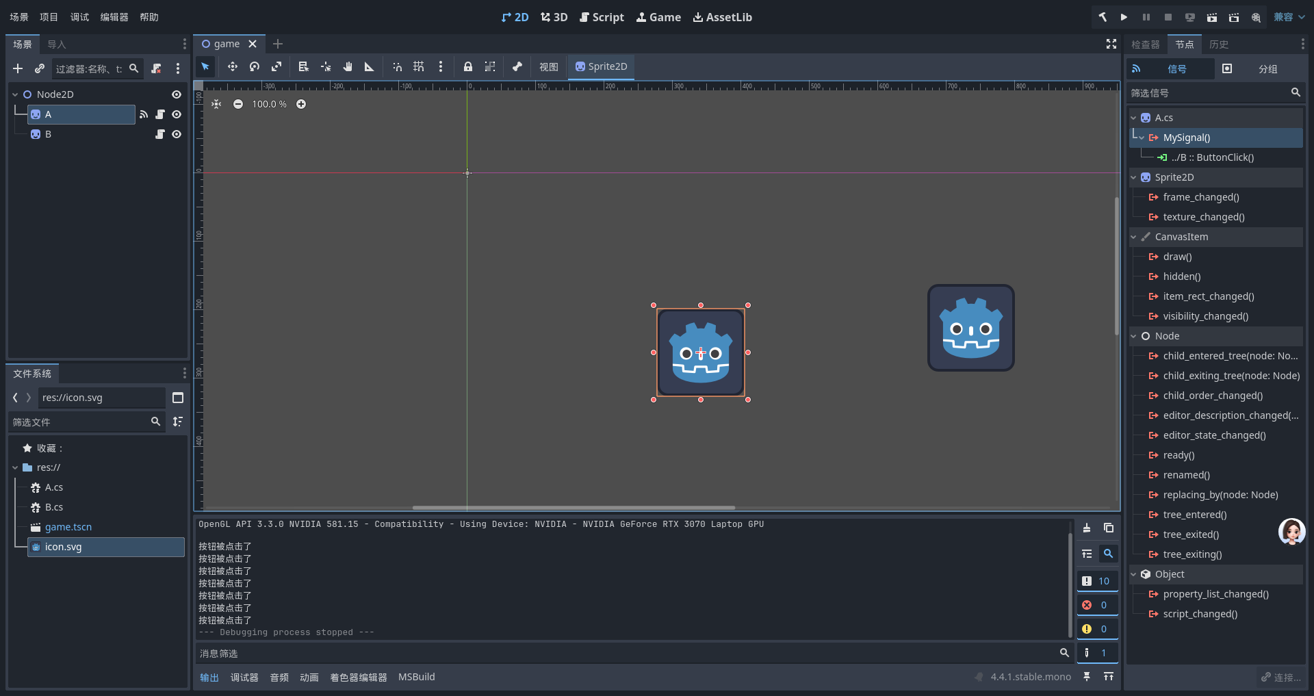The width and height of the screenshot is (1314, 696).
Task: Activate the Scale mode tool
Action: tap(276, 66)
